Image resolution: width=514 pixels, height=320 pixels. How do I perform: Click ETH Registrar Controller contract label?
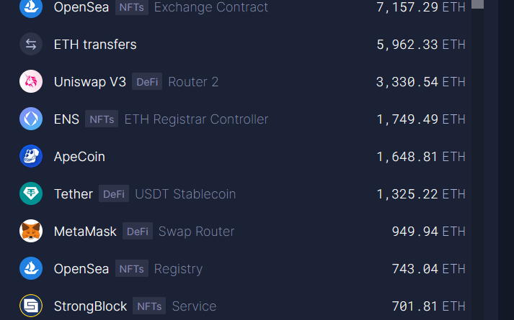point(196,119)
